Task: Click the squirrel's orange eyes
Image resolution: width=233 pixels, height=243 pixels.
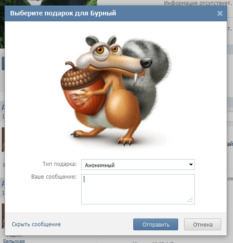Action: tap(107, 49)
